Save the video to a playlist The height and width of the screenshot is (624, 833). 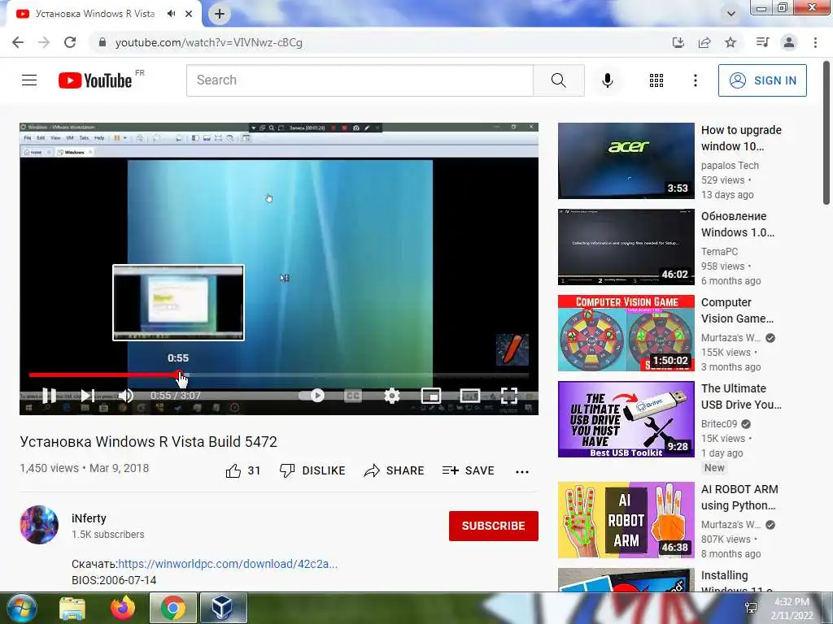[468, 470]
